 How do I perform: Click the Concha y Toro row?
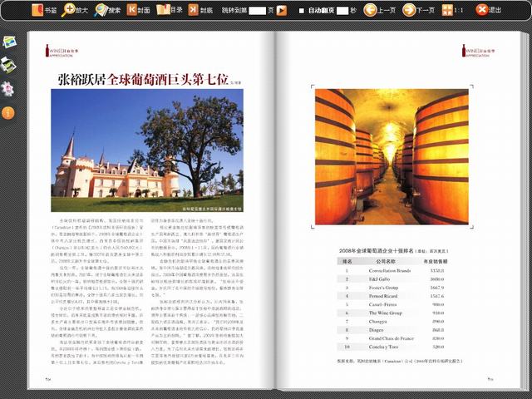click(392, 347)
